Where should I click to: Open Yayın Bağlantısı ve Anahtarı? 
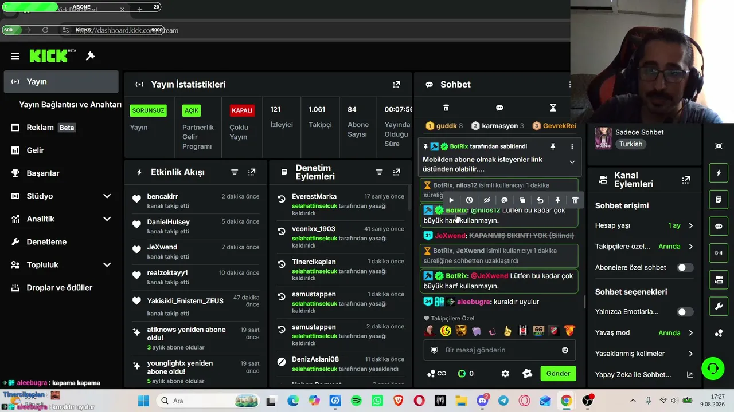pos(70,105)
